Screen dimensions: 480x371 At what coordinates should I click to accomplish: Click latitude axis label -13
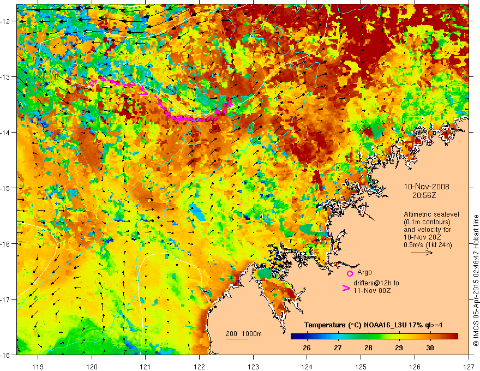(x=6, y=77)
